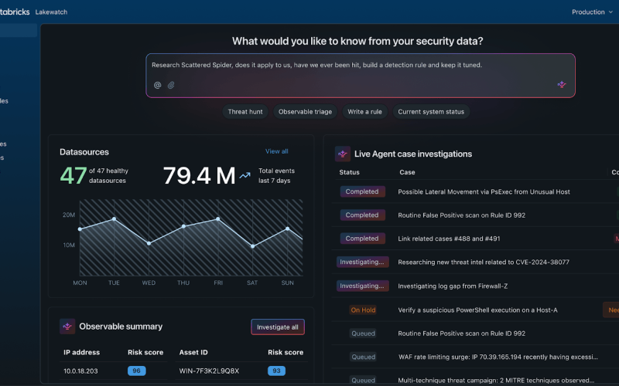Click the Current system status chip
The height and width of the screenshot is (386, 619).
(431, 112)
